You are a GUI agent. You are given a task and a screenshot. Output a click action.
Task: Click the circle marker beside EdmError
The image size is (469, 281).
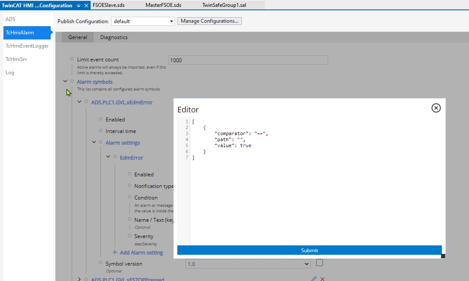(115, 157)
